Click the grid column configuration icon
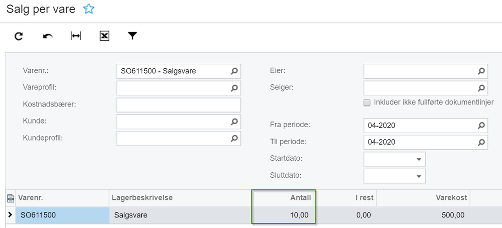The width and height of the screenshot is (502, 228). 10,198
